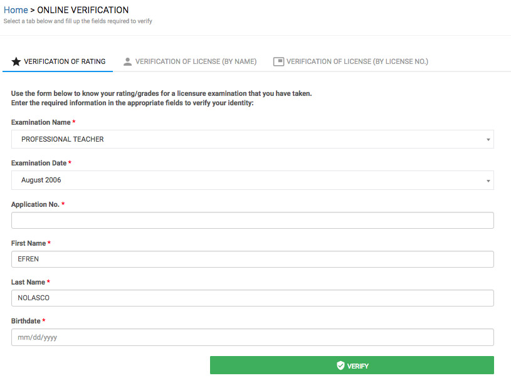Click into the Application No. input field
Screen dimensions: 511x383
point(252,220)
